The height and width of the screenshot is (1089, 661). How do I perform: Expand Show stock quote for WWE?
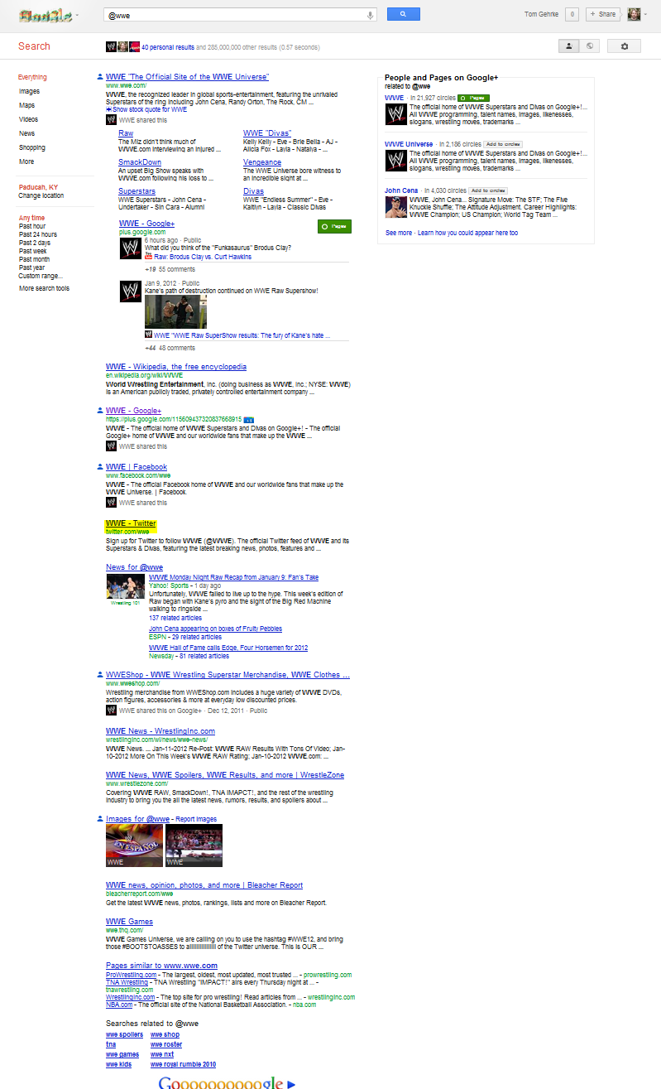click(146, 109)
